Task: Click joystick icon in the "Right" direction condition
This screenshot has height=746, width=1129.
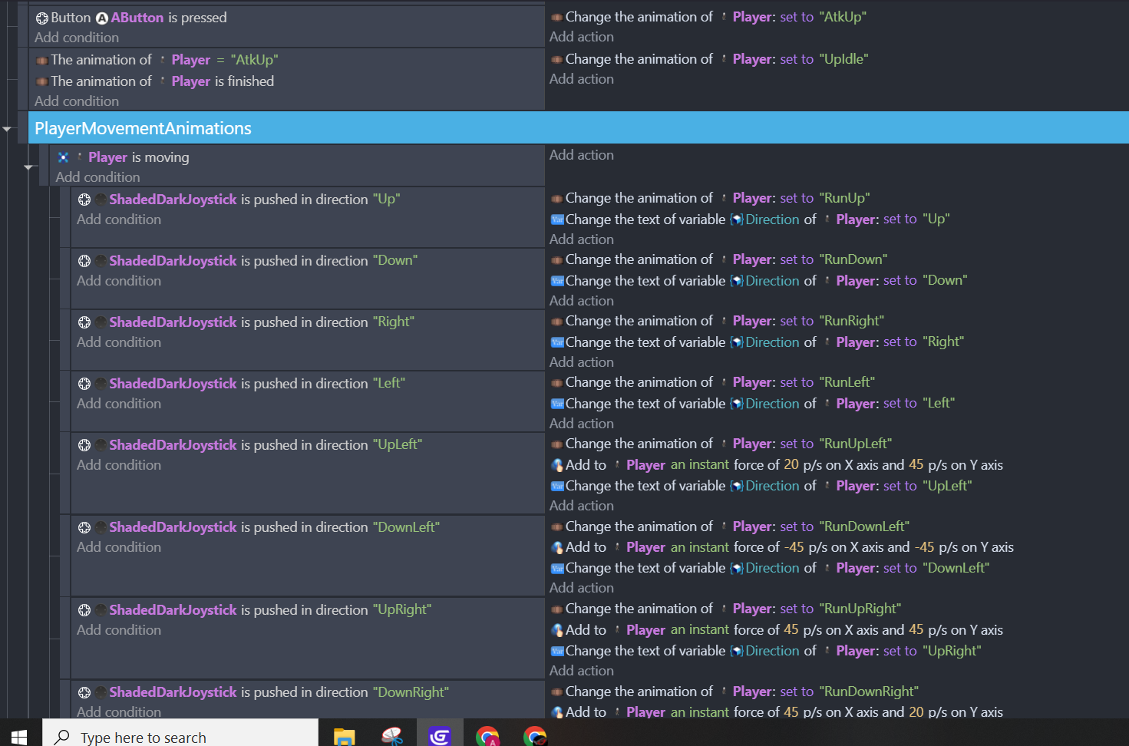Action: pyautogui.click(x=84, y=322)
